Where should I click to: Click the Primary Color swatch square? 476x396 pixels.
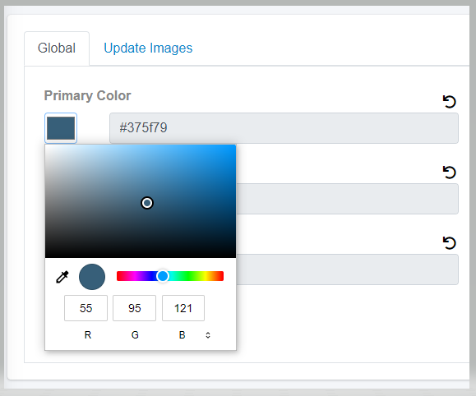point(61,128)
